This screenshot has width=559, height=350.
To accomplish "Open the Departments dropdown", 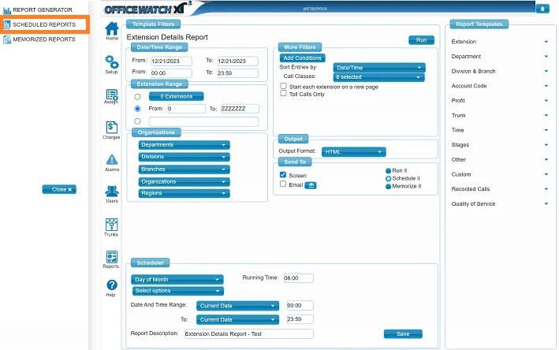I will click(x=184, y=145).
